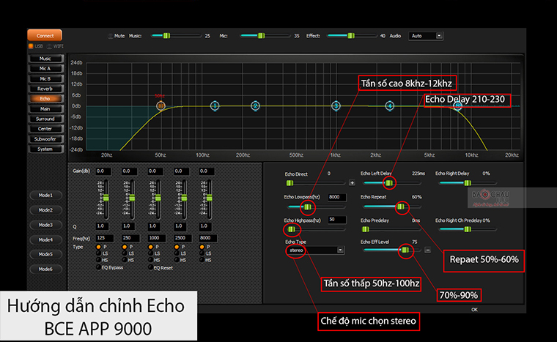Open the Reverb section tab
The width and height of the screenshot is (557, 342).
pos(45,89)
